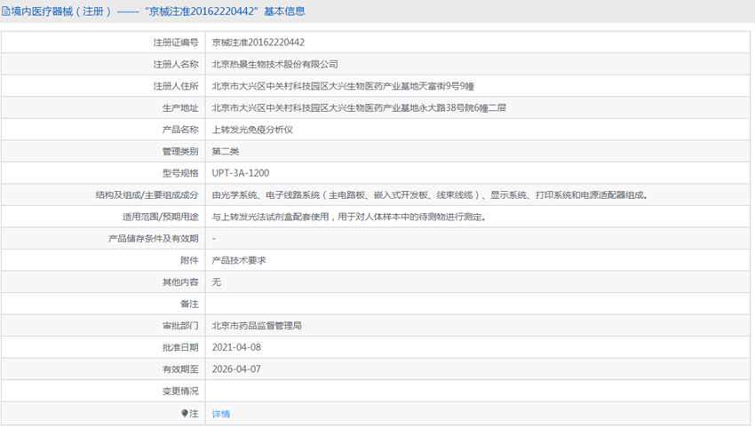Viewport: 755px width, 428px height.
Task: Click the 管理类别 label
Action: 180,151
